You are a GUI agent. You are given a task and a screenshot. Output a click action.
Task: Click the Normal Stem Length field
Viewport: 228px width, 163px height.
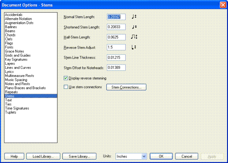pos(116,17)
